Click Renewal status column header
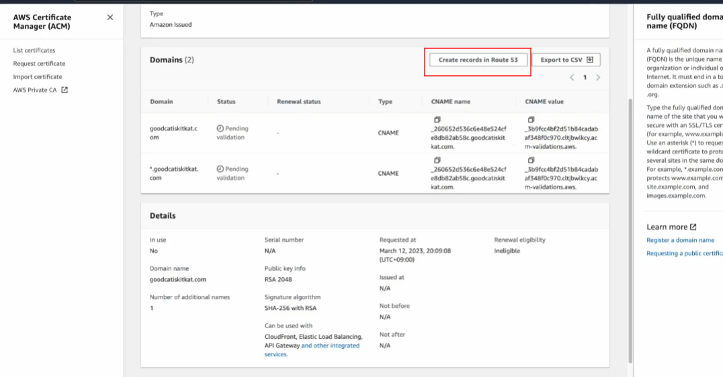 tap(299, 102)
